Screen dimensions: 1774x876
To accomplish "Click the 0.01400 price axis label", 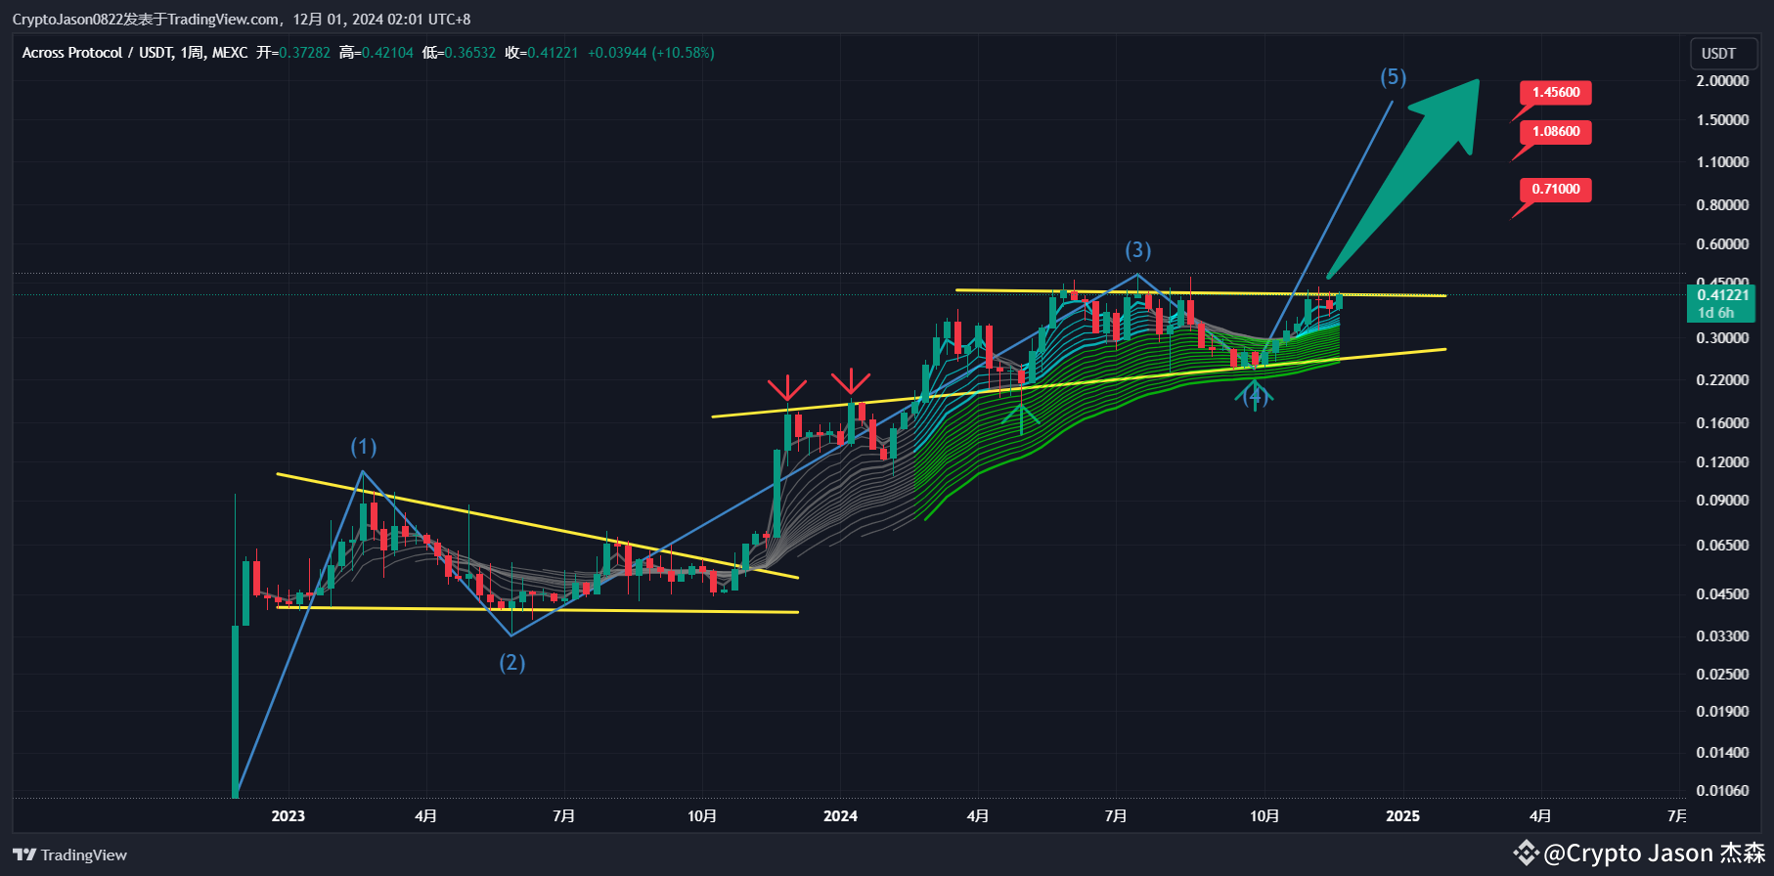I will [x=1722, y=753].
